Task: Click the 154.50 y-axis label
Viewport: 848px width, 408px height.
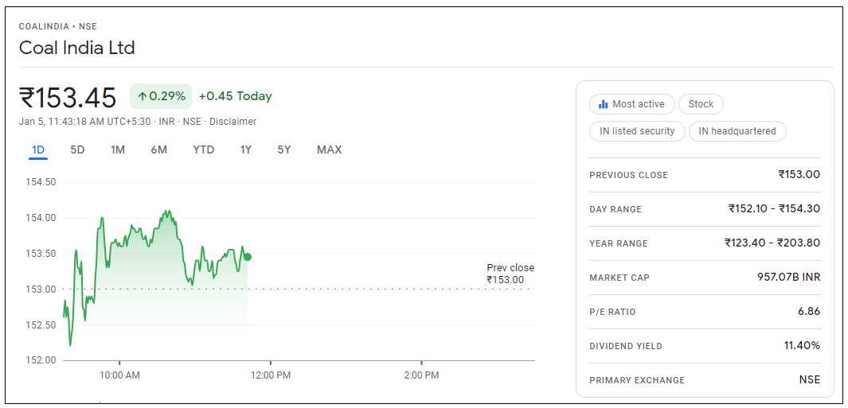Action: (x=41, y=182)
